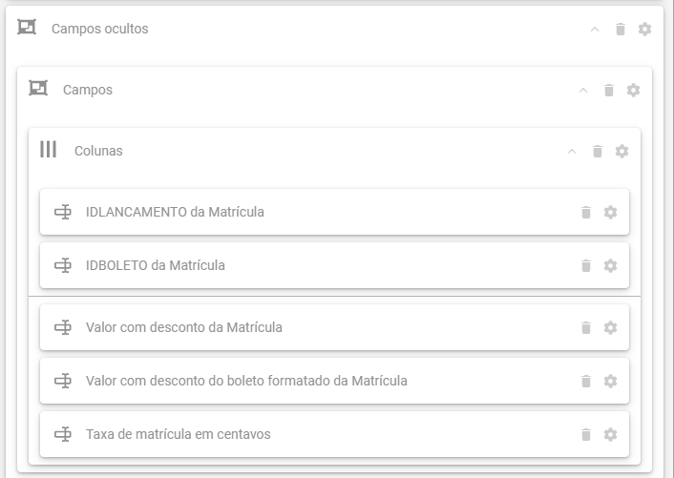Configure IDLANCAMENTO da Matrícula field
Screen dimensions: 674x478
point(610,212)
